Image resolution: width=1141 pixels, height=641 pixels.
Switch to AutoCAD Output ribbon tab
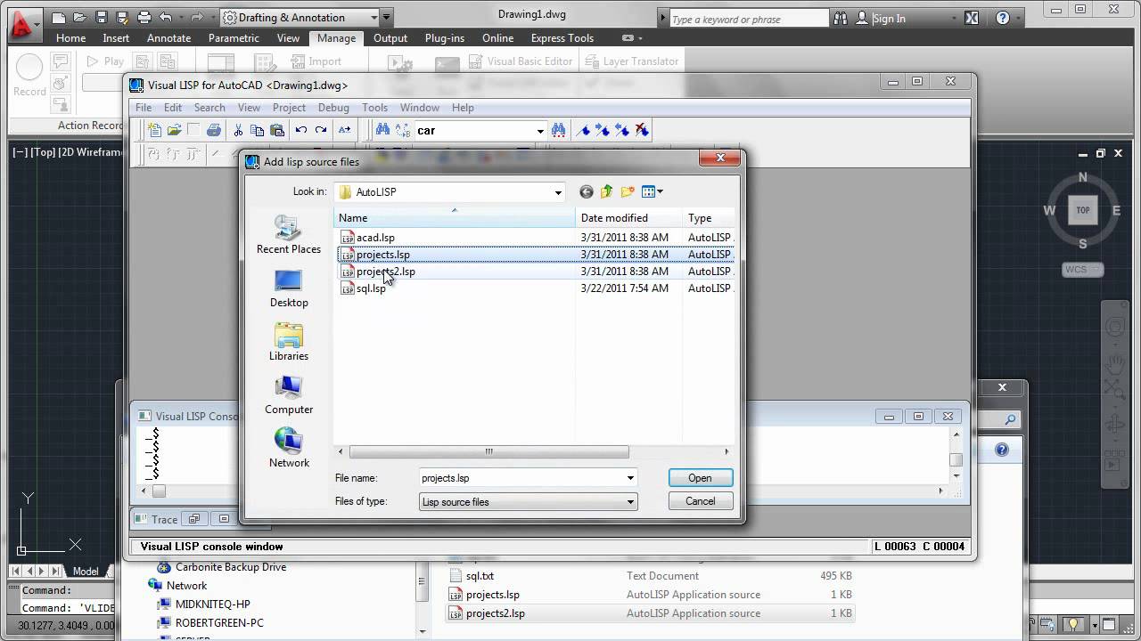point(390,38)
